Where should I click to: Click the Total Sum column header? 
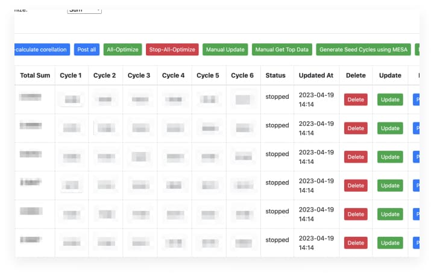point(35,75)
